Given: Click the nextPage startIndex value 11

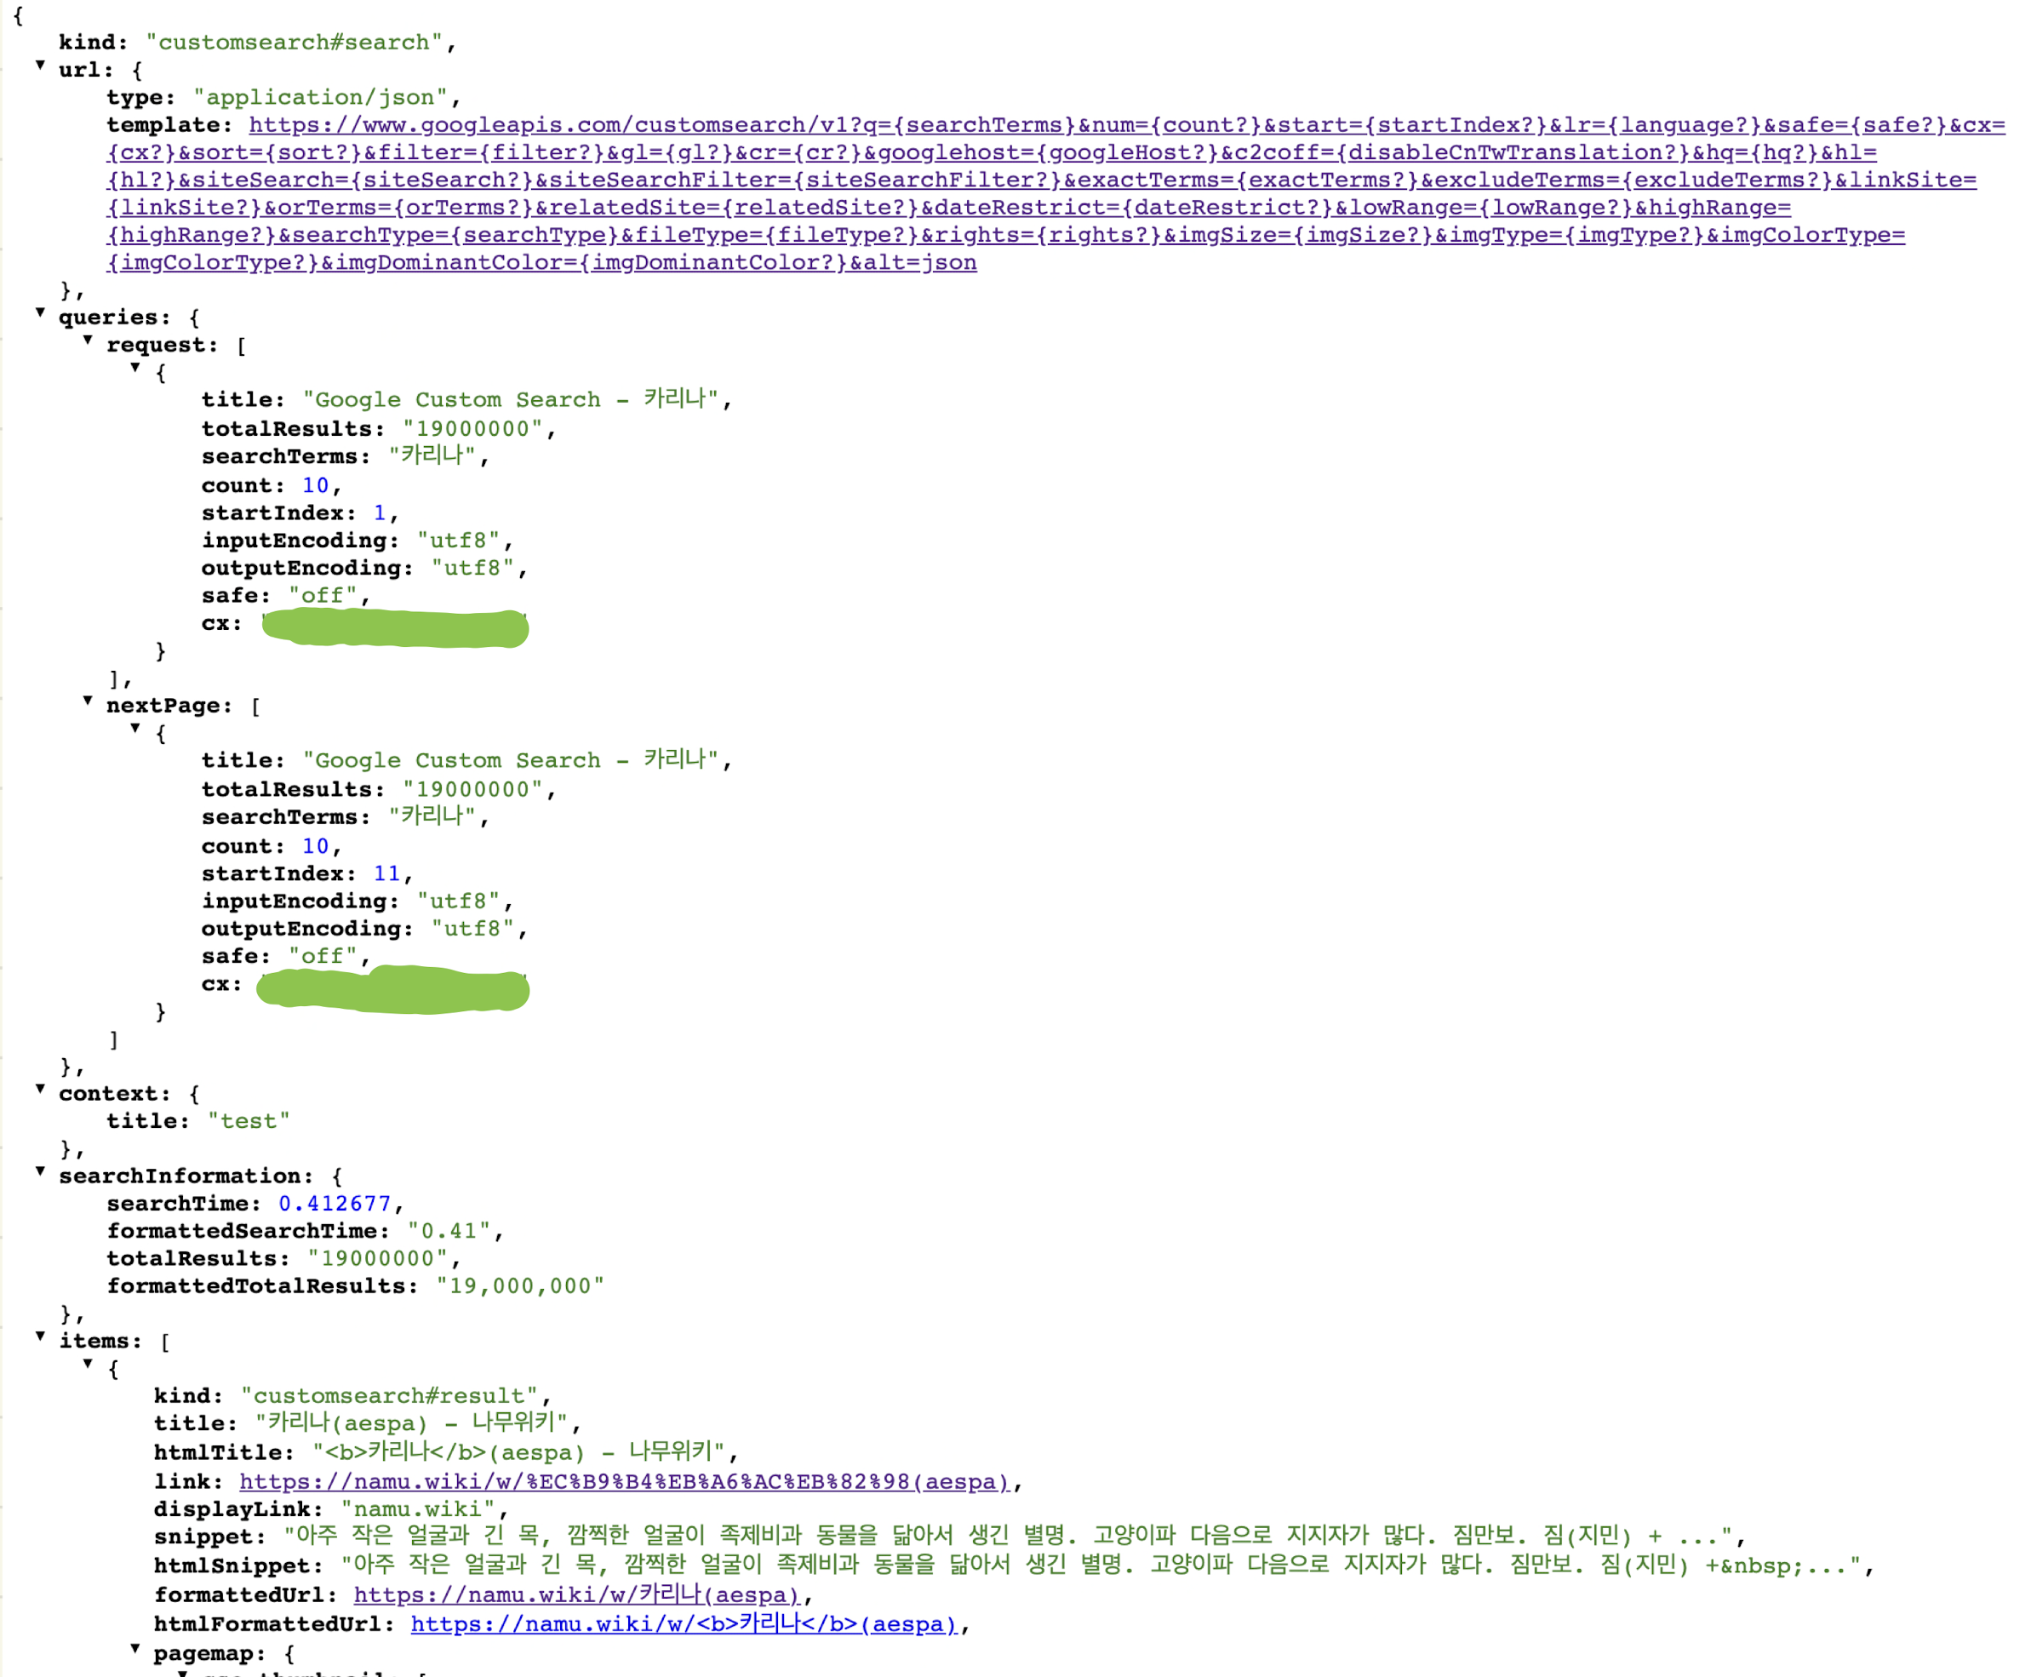Looking at the screenshot, I should coord(386,874).
